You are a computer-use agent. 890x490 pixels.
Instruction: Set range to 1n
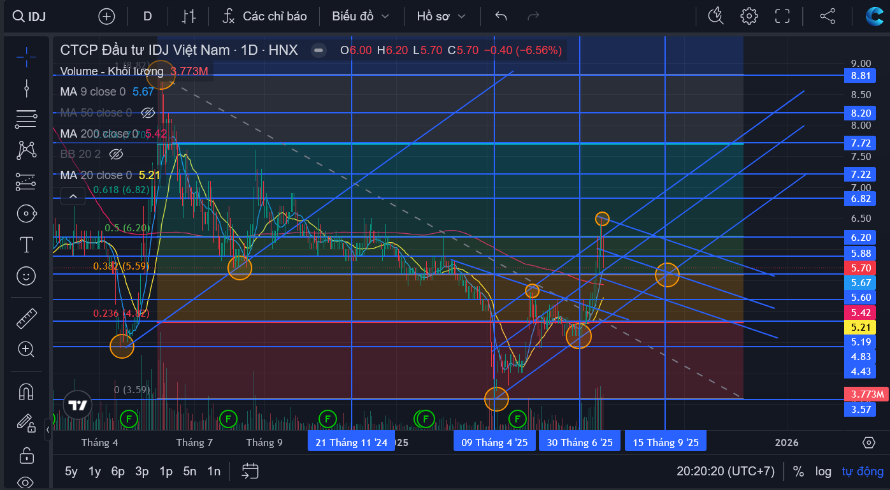213,472
